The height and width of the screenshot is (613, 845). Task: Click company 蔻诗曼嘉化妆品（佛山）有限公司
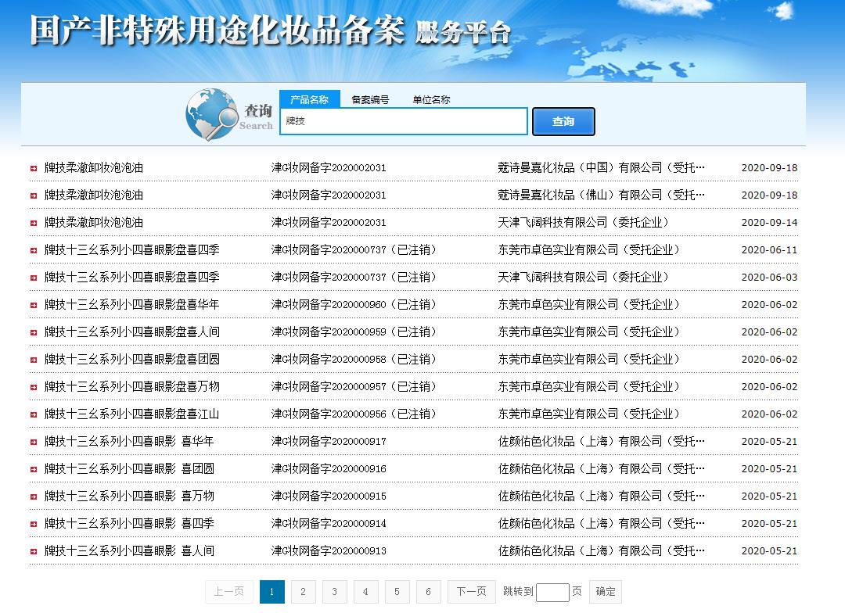coord(602,195)
